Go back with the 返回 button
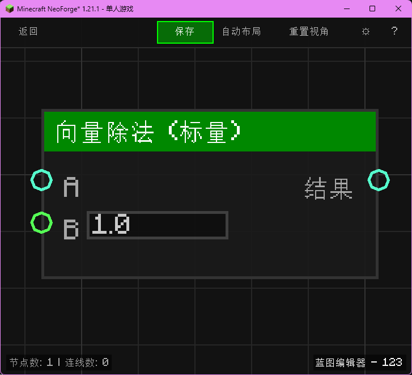This screenshot has height=375, width=412. [28, 31]
